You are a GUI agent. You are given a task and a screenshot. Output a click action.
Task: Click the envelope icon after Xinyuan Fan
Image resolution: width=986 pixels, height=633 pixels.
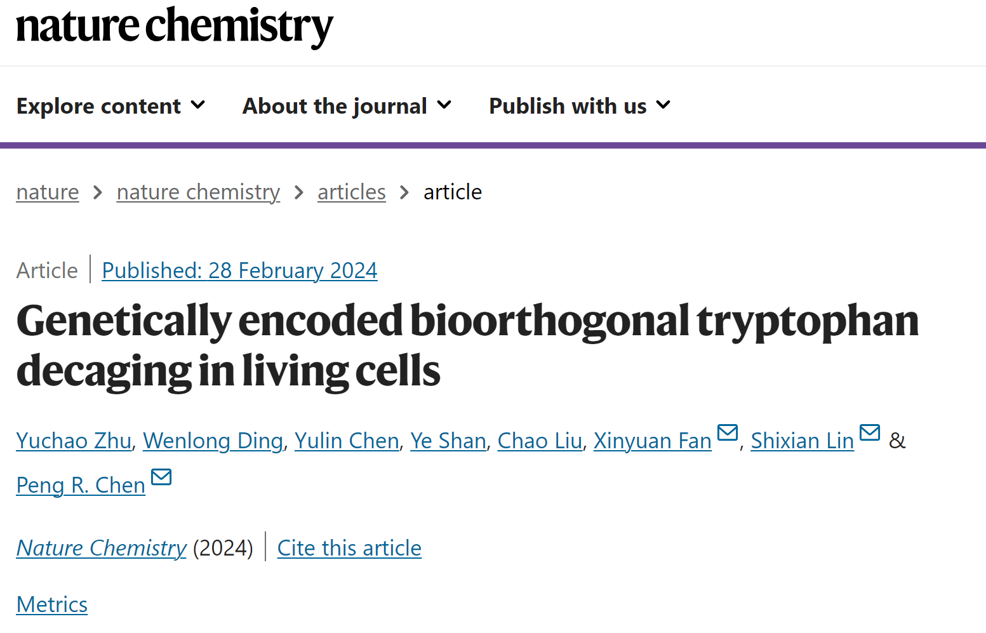[x=727, y=432]
